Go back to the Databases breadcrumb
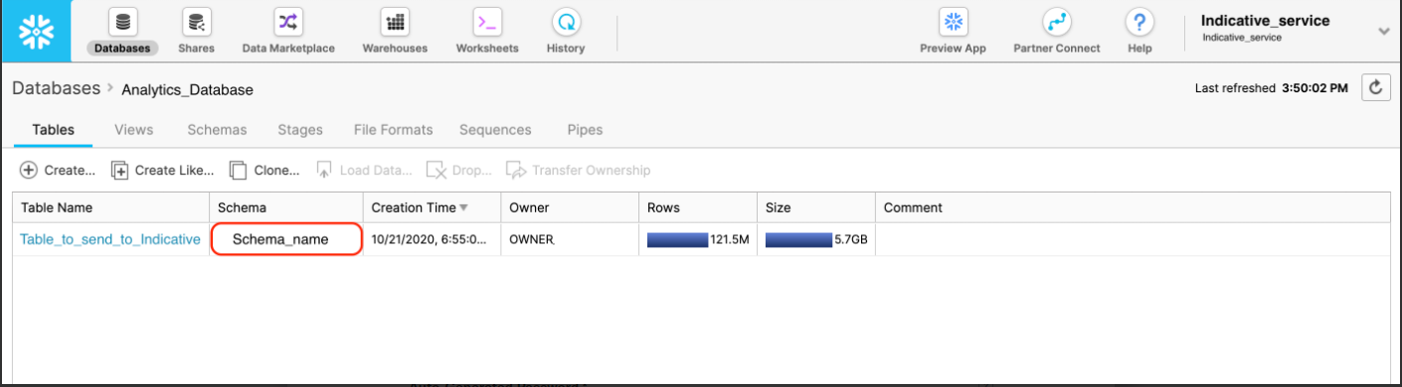 [56, 88]
